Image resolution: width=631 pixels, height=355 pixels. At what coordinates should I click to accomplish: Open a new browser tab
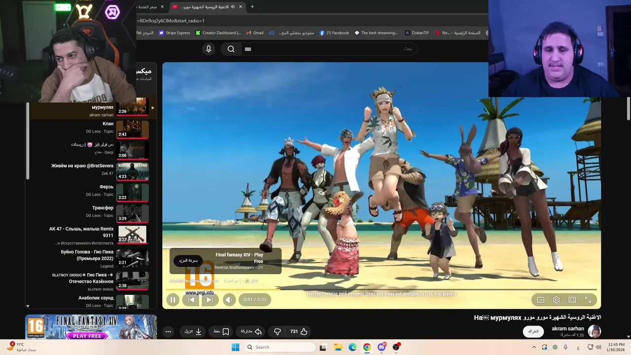pyautogui.click(x=252, y=7)
